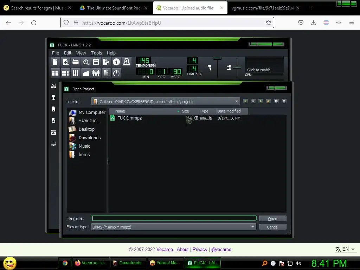Sort files by the Size column header

tap(189, 111)
